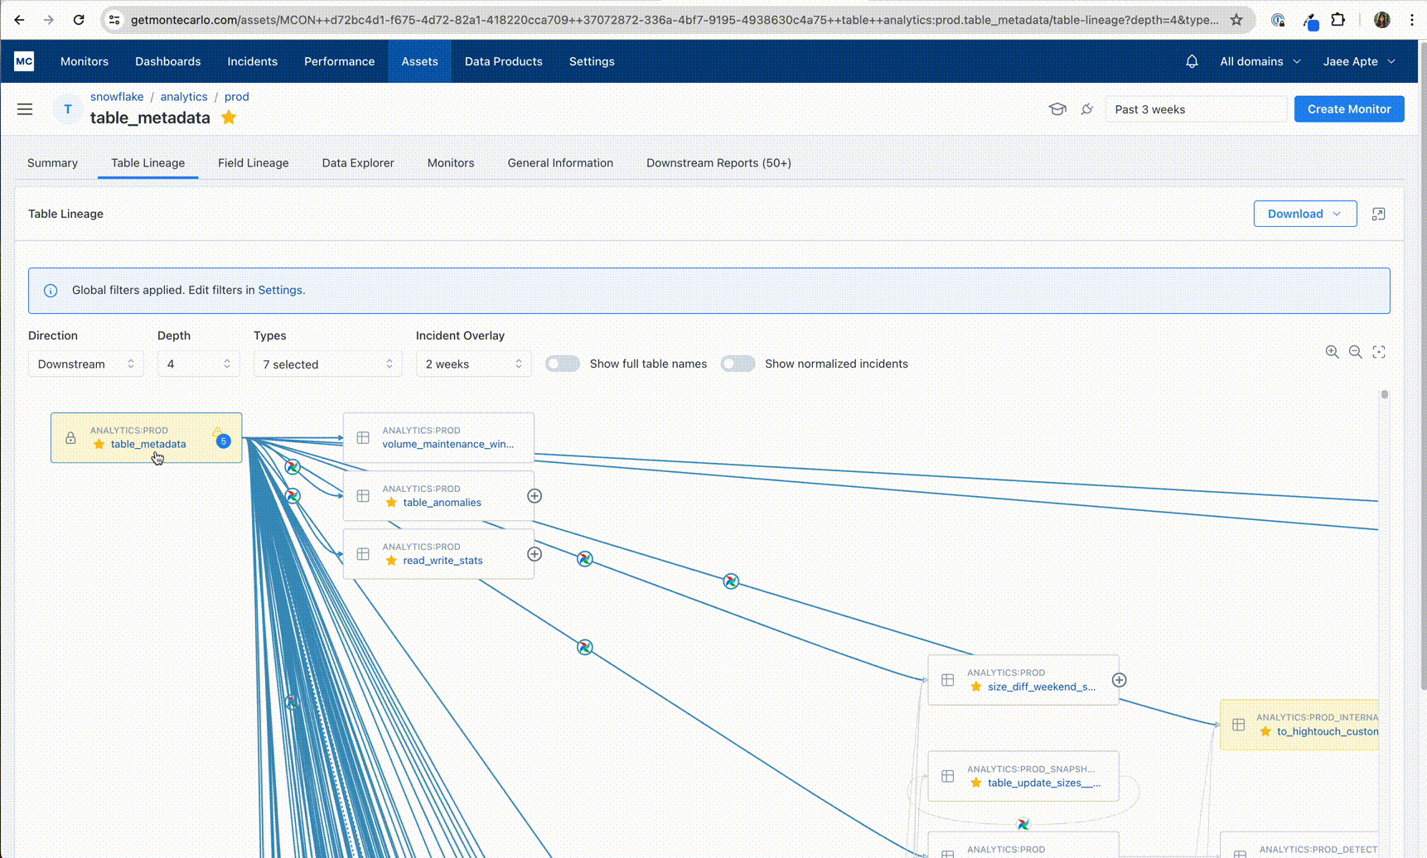Toggle Show normalized incidents switch

[738, 364]
